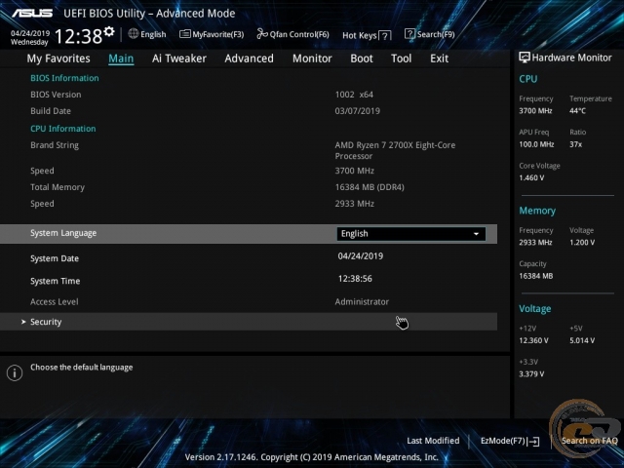Click the Hardware Monitor screen icon
The height and width of the screenshot is (468, 624).
pyautogui.click(x=525, y=58)
